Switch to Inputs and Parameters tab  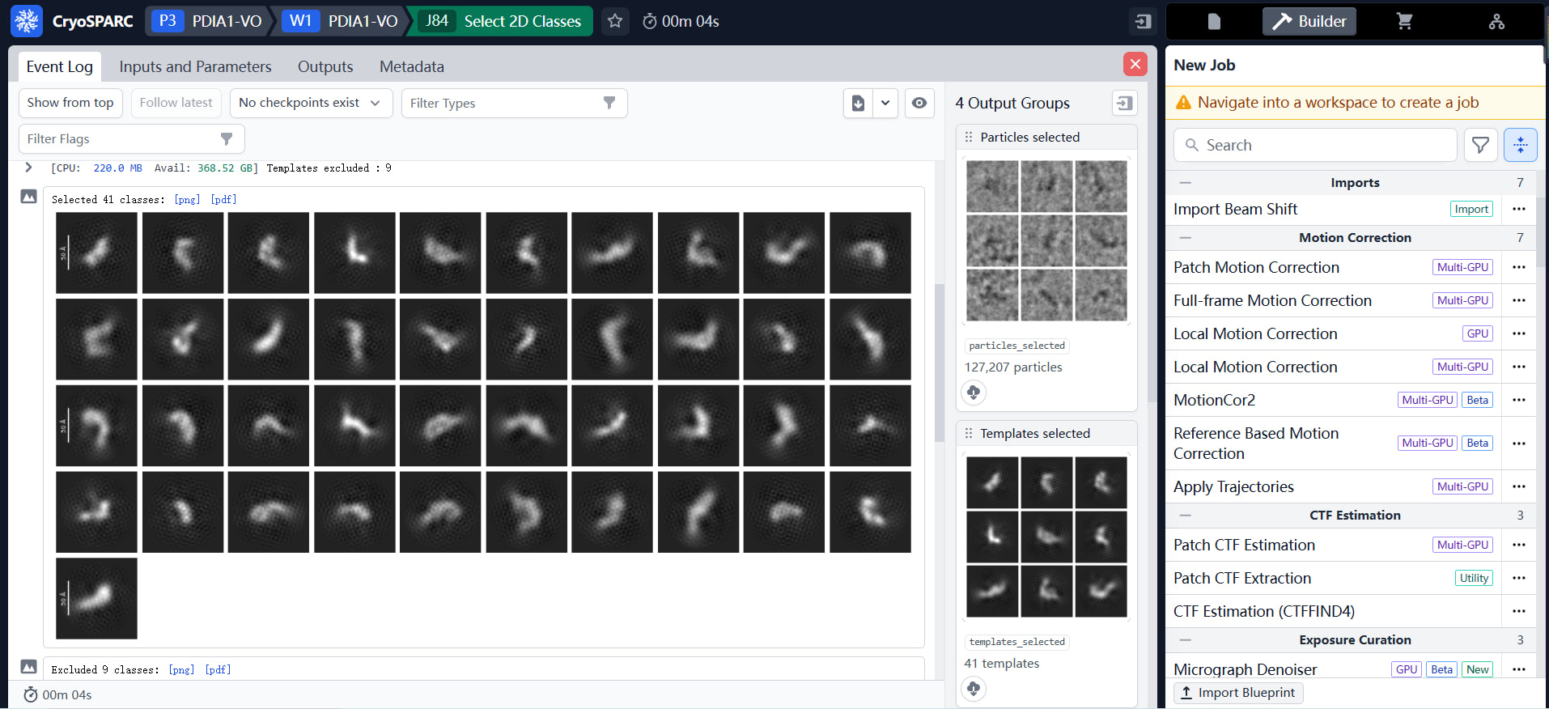(x=195, y=66)
